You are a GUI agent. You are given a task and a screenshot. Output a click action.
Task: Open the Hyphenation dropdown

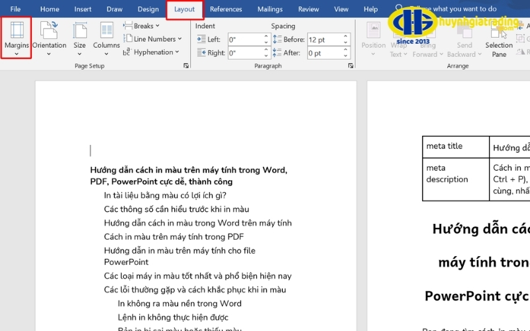[x=151, y=52]
